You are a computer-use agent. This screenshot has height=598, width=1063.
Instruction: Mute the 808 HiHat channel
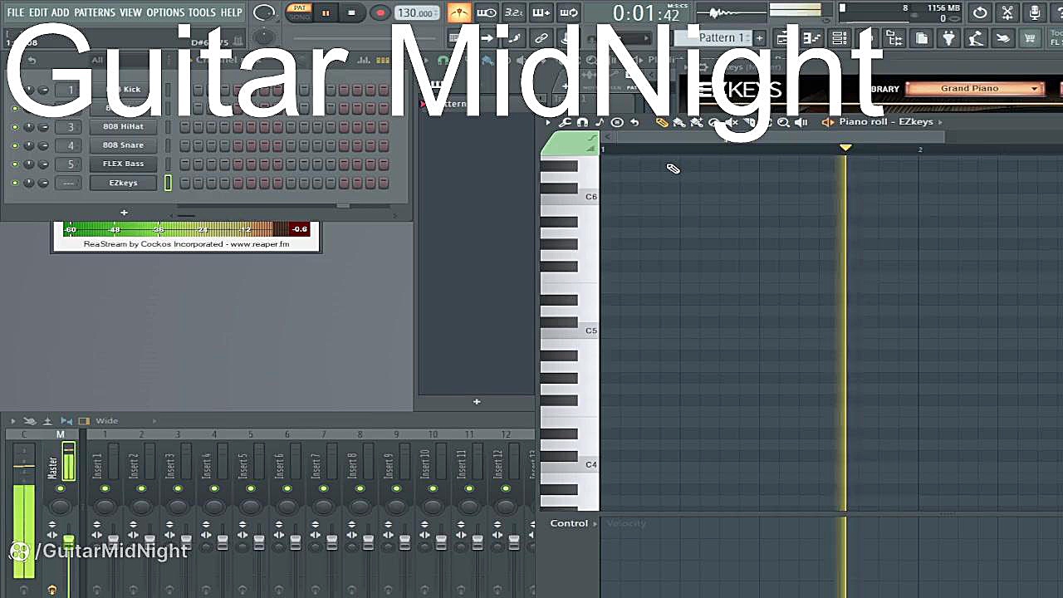(14, 127)
